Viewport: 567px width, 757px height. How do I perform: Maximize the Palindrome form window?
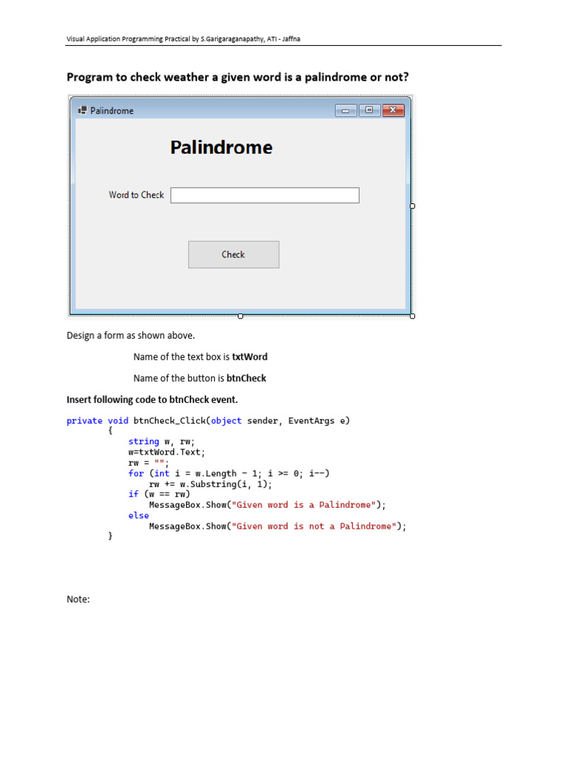(369, 111)
